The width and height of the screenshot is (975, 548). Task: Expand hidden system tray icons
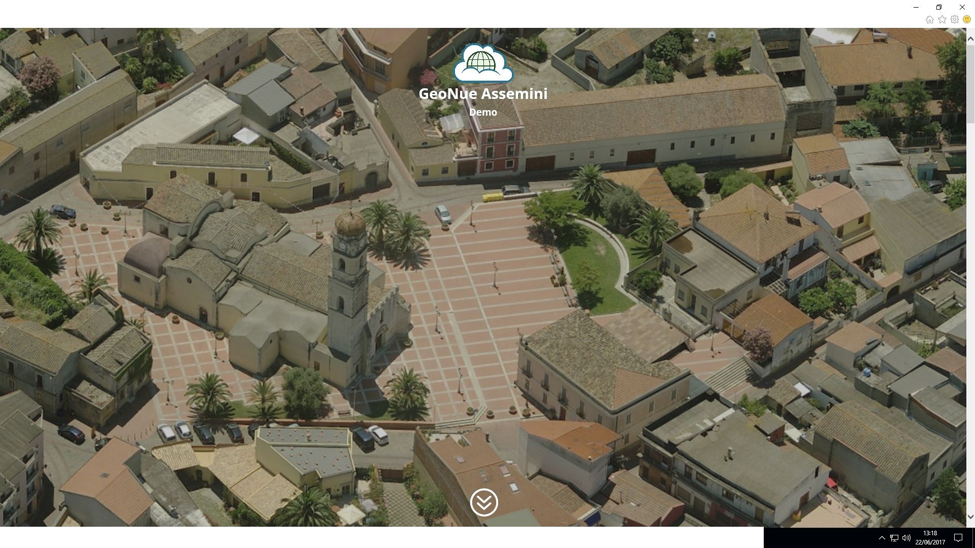pyautogui.click(x=882, y=538)
